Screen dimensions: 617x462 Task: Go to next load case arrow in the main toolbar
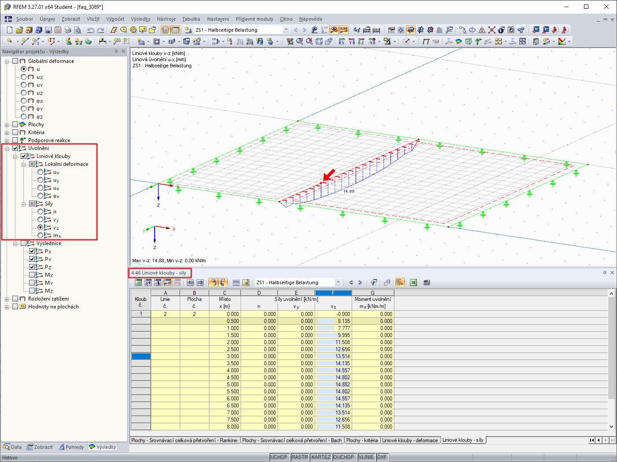click(305, 30)
